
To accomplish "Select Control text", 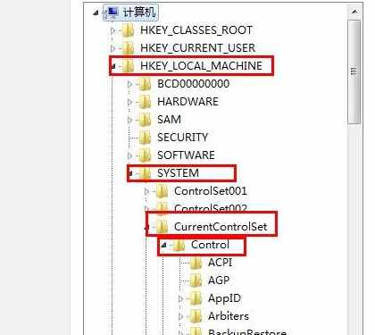I will [210, 245].
